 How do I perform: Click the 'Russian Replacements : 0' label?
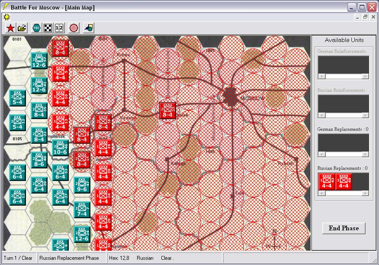343,168
